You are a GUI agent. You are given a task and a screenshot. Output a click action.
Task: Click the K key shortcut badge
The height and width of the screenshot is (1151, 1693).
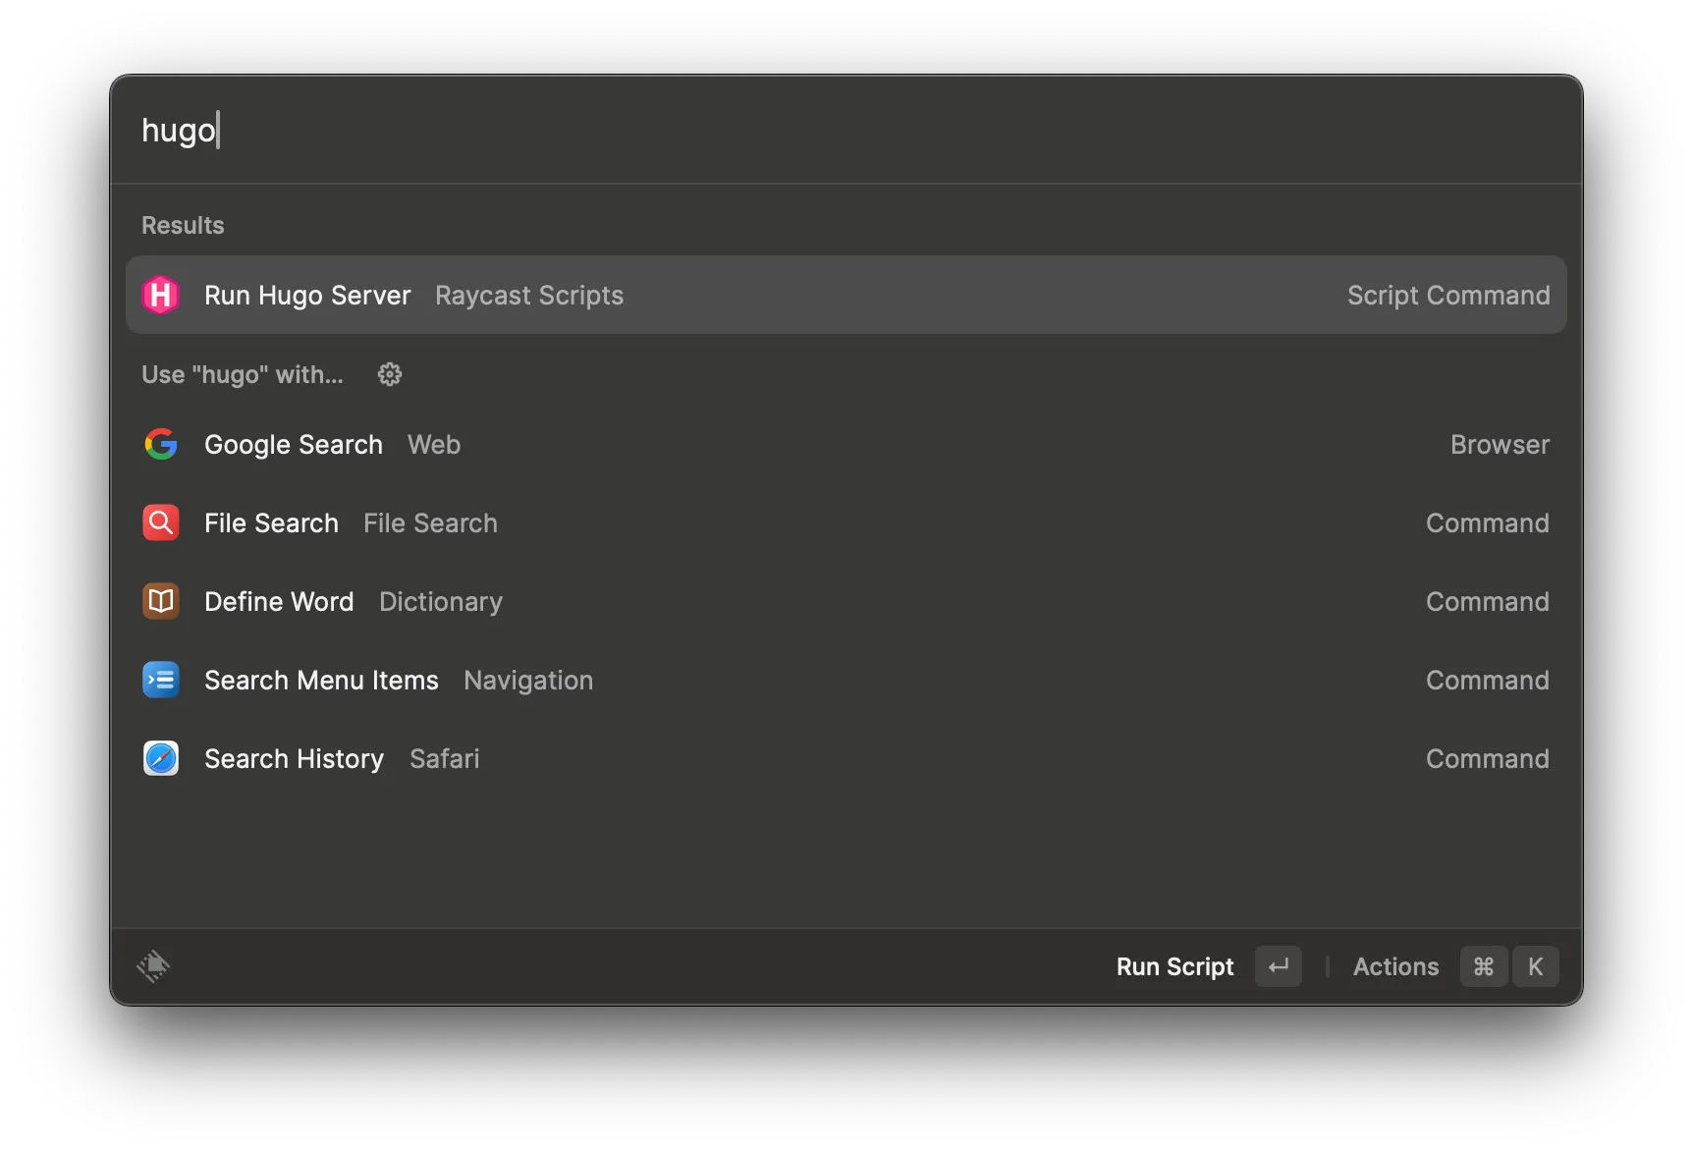point(1535,967)
